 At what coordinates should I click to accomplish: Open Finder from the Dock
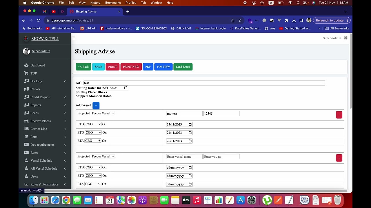(33, 200)
